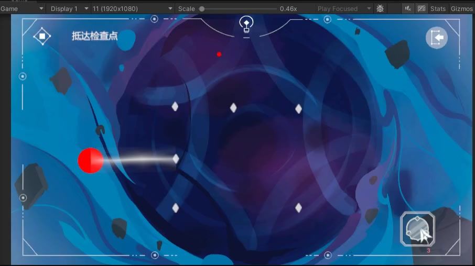Open the Play Focused dropdown
The width and height of the screenshot is (475, 266).
343,9
